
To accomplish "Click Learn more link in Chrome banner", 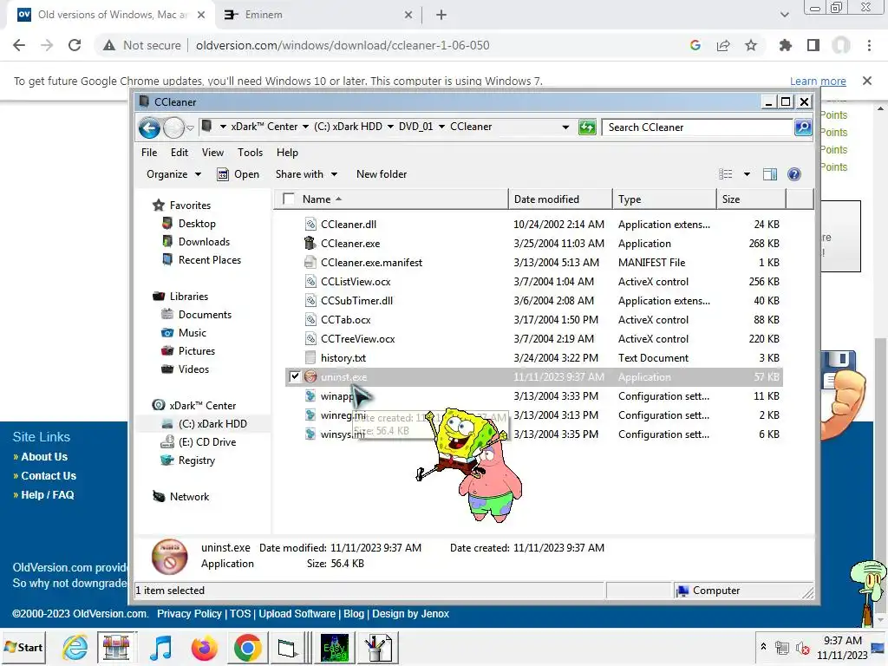I will click(818, 81).
